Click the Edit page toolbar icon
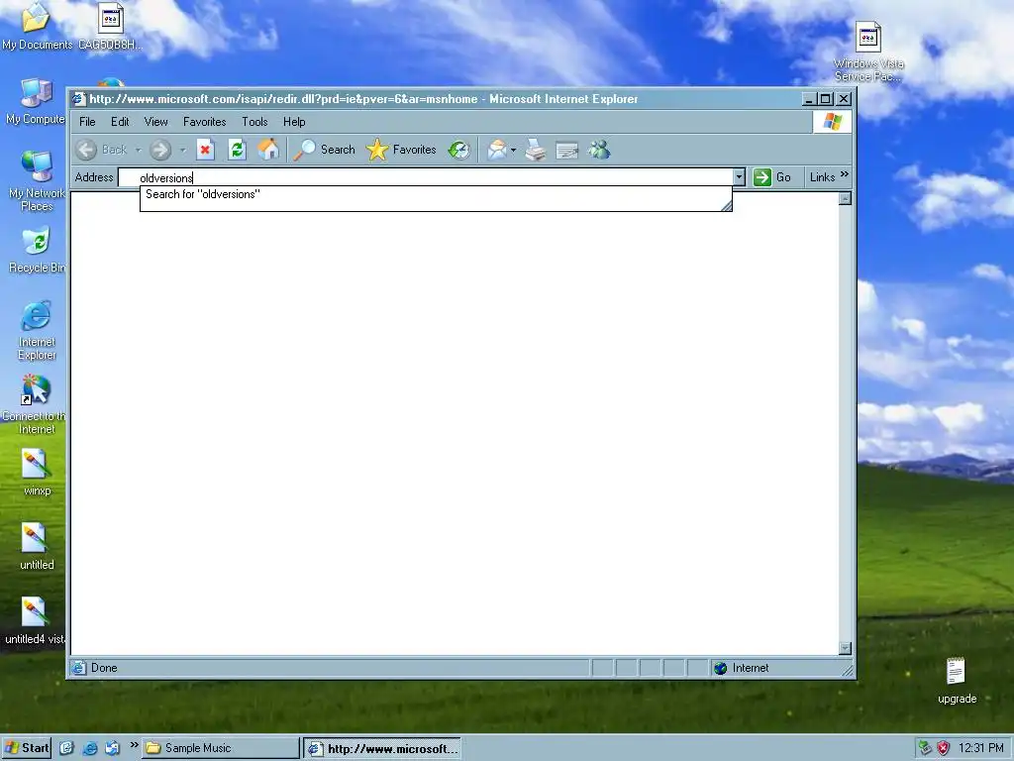Screen dimensions: 1014x761 (x=567, y=151)
